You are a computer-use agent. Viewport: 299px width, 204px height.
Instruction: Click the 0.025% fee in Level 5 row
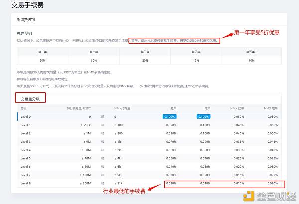click(x=239, y=158)
